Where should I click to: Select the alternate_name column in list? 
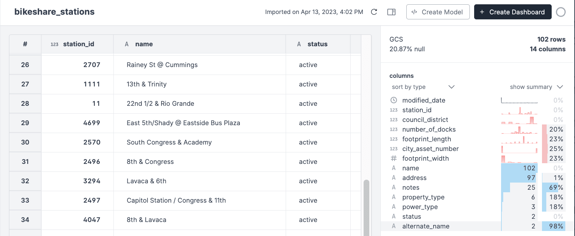pos(426,226)
